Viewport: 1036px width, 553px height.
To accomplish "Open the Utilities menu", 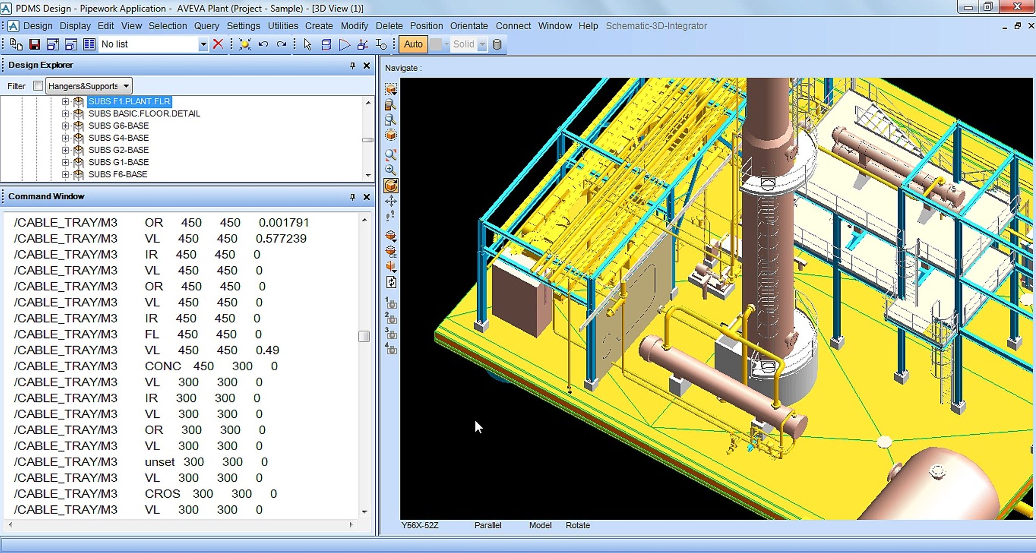I will click(x=283, y=26).
